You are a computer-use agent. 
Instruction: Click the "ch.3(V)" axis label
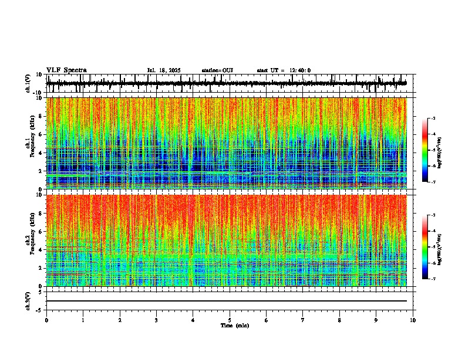coord(28,301)
